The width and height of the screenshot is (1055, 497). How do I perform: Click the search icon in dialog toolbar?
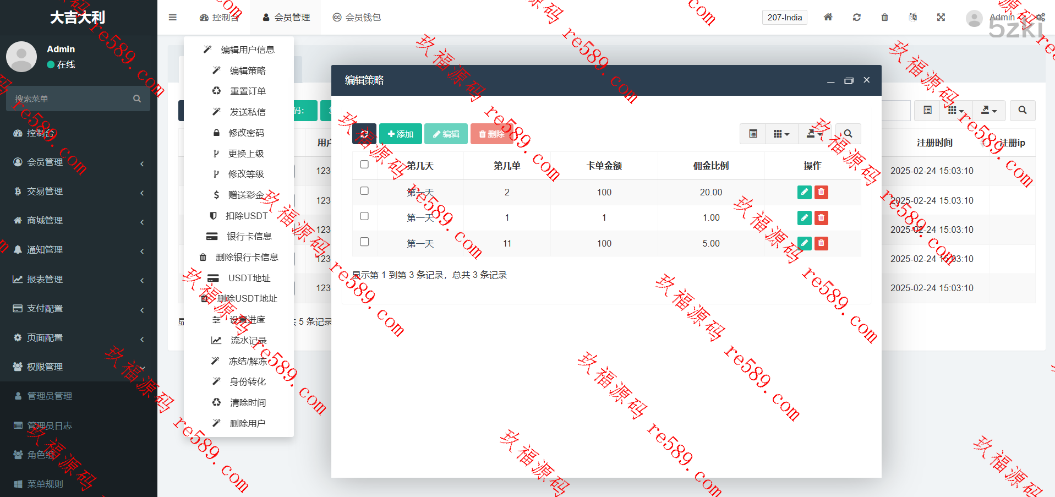(x=848, y=134)
